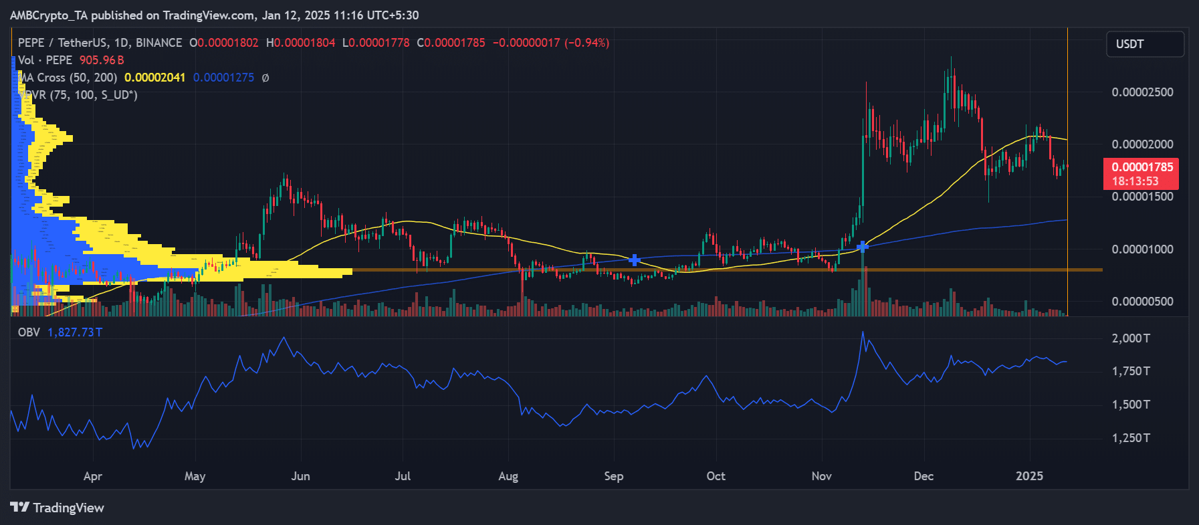Click the orange horizontal point-of-control line

(736, 270)
